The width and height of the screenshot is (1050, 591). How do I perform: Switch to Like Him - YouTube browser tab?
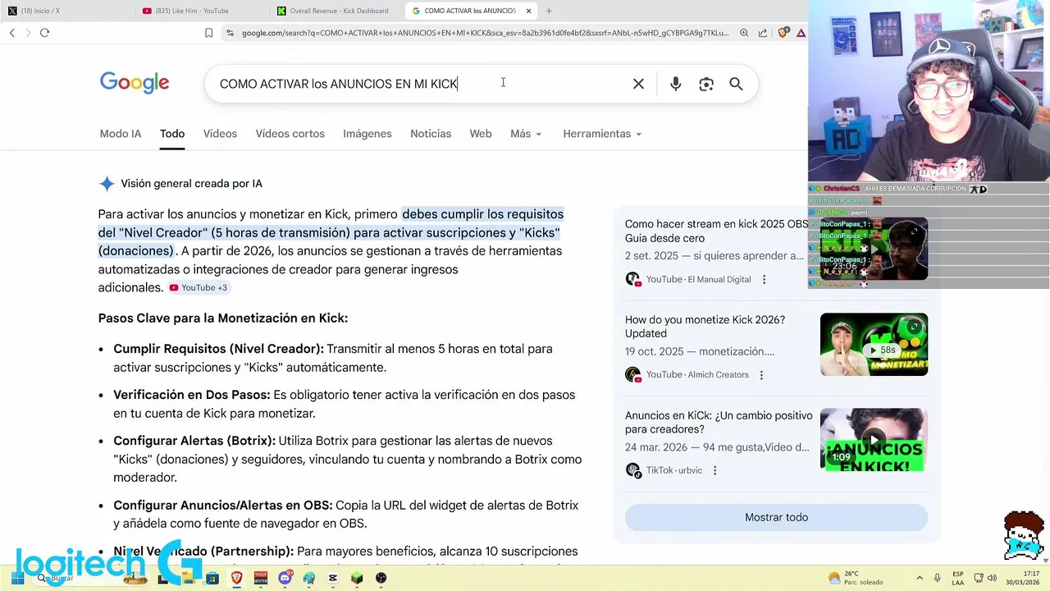tap(201, 11)
